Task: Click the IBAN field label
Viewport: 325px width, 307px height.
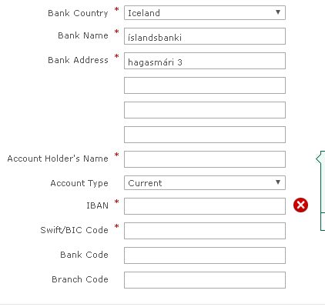Action: [97, 205]
